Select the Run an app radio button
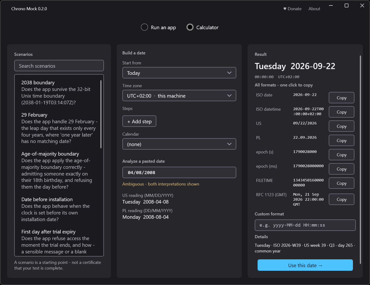Viewport: 370px width, 285px height. click(158, 27)
